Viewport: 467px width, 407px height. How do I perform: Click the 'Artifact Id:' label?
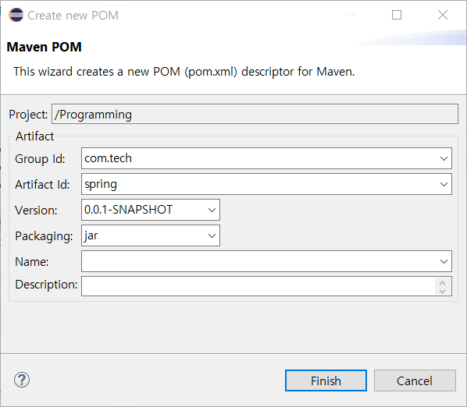[42, 185]
